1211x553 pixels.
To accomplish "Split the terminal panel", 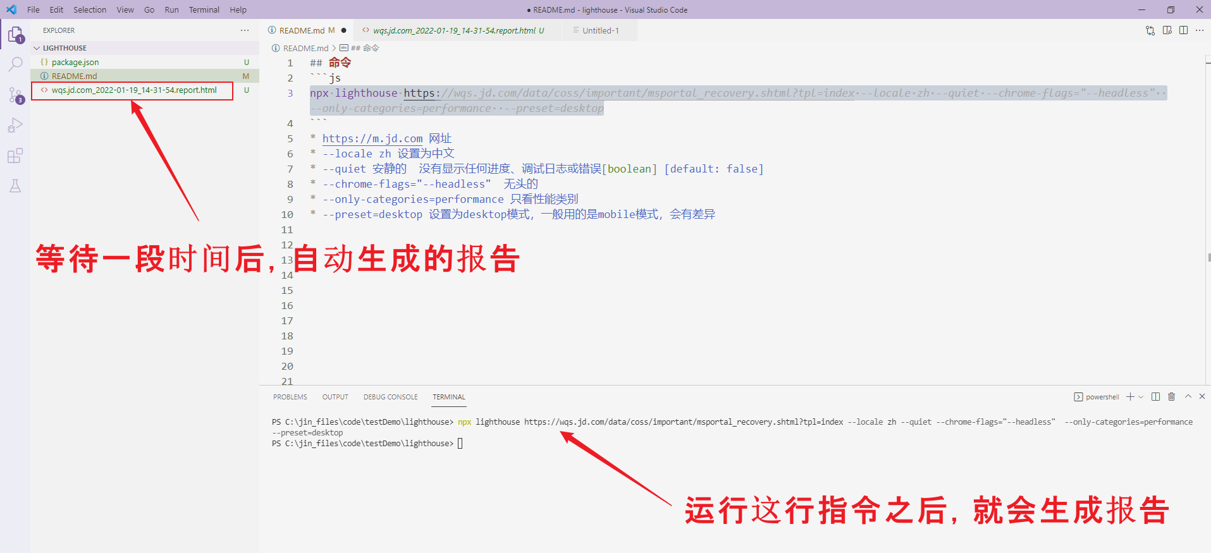I will point(1155,397).
